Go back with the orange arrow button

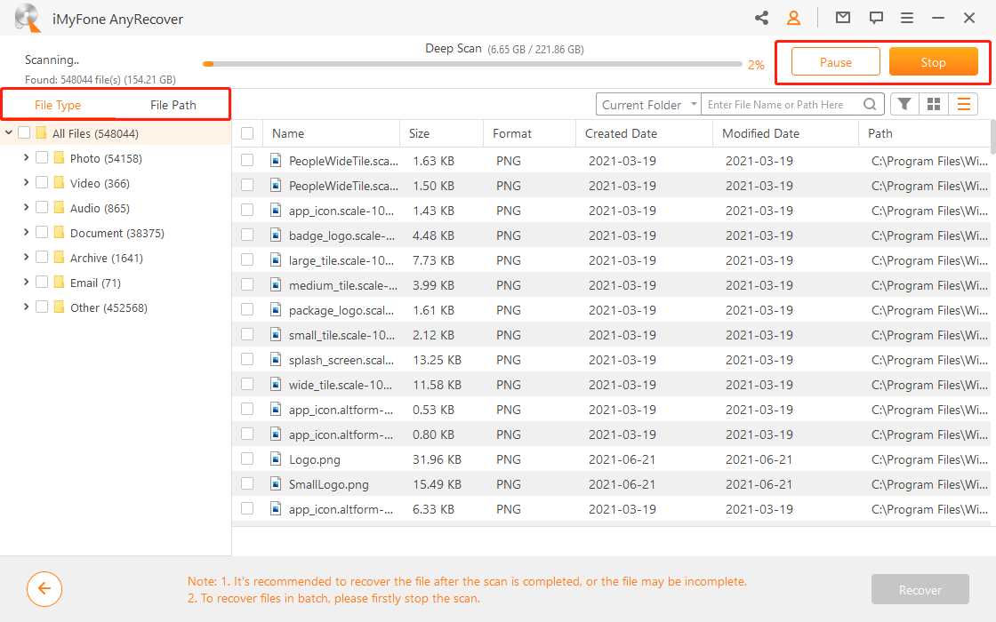pos(44,589)
